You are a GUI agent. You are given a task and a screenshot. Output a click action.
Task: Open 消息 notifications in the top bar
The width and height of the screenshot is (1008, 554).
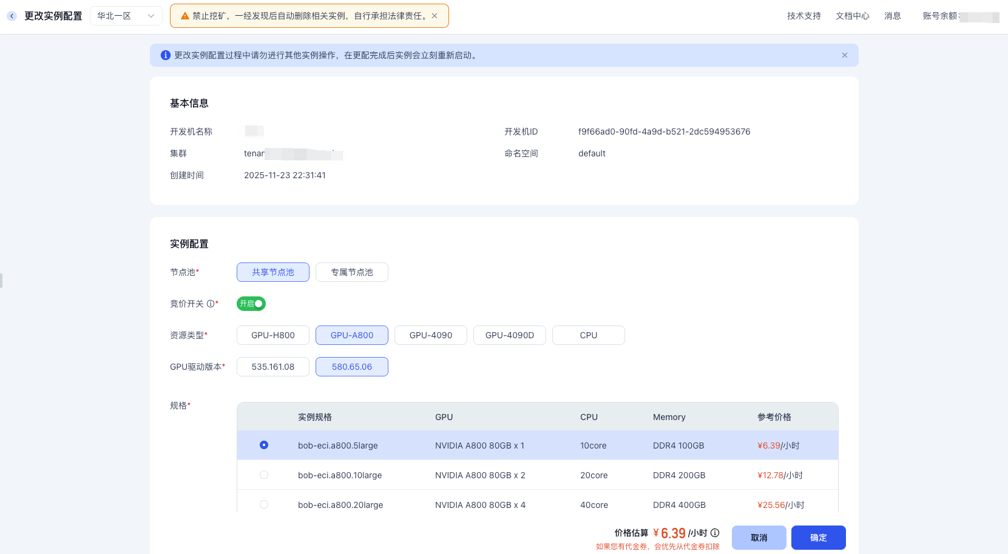click(893, 16)
